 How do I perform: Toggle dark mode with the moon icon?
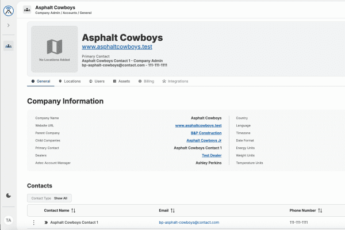pos(9,195)
